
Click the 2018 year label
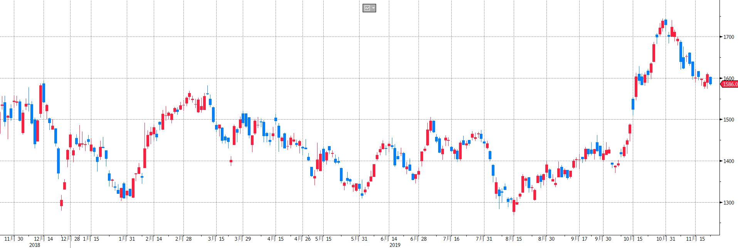(x=35, y=245)
